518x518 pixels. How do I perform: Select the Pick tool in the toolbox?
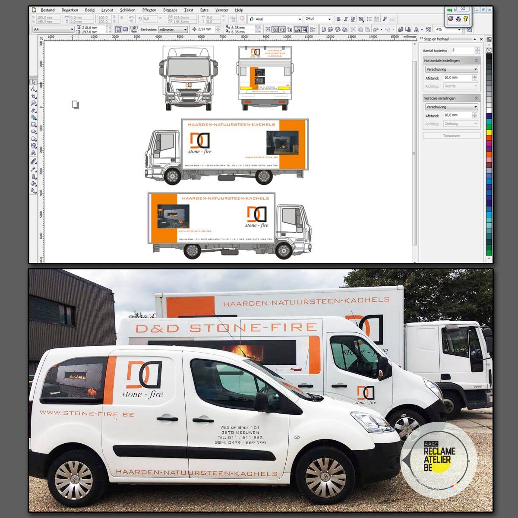pyautogui.click(x=33, y=82)
